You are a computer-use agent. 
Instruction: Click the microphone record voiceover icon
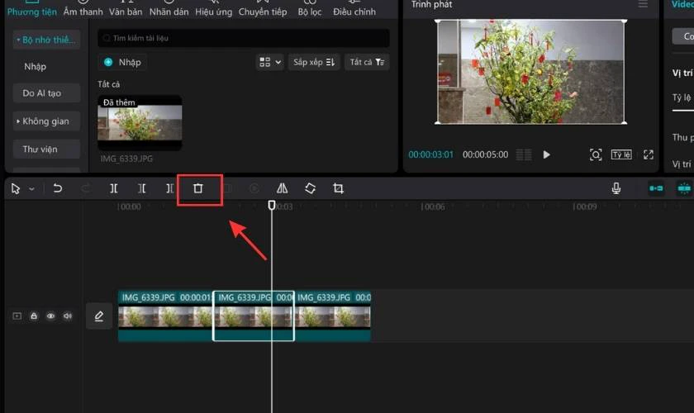(x=616, y=188)
